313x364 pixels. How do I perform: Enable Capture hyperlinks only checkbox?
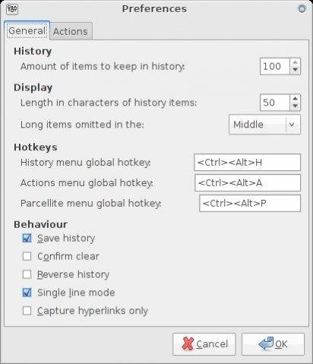[27, 311]
